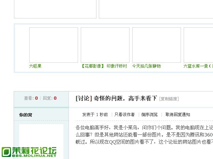The image size is (213, 159).
Task: Open the author profile 你的窝
Action: point(26,115)
